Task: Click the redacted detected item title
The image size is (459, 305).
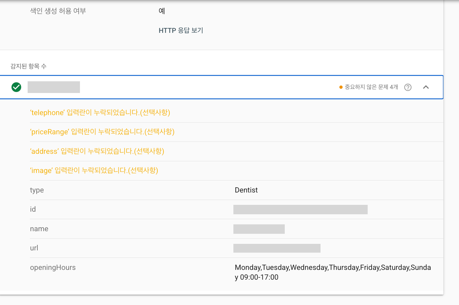Action: pos(54,87)
